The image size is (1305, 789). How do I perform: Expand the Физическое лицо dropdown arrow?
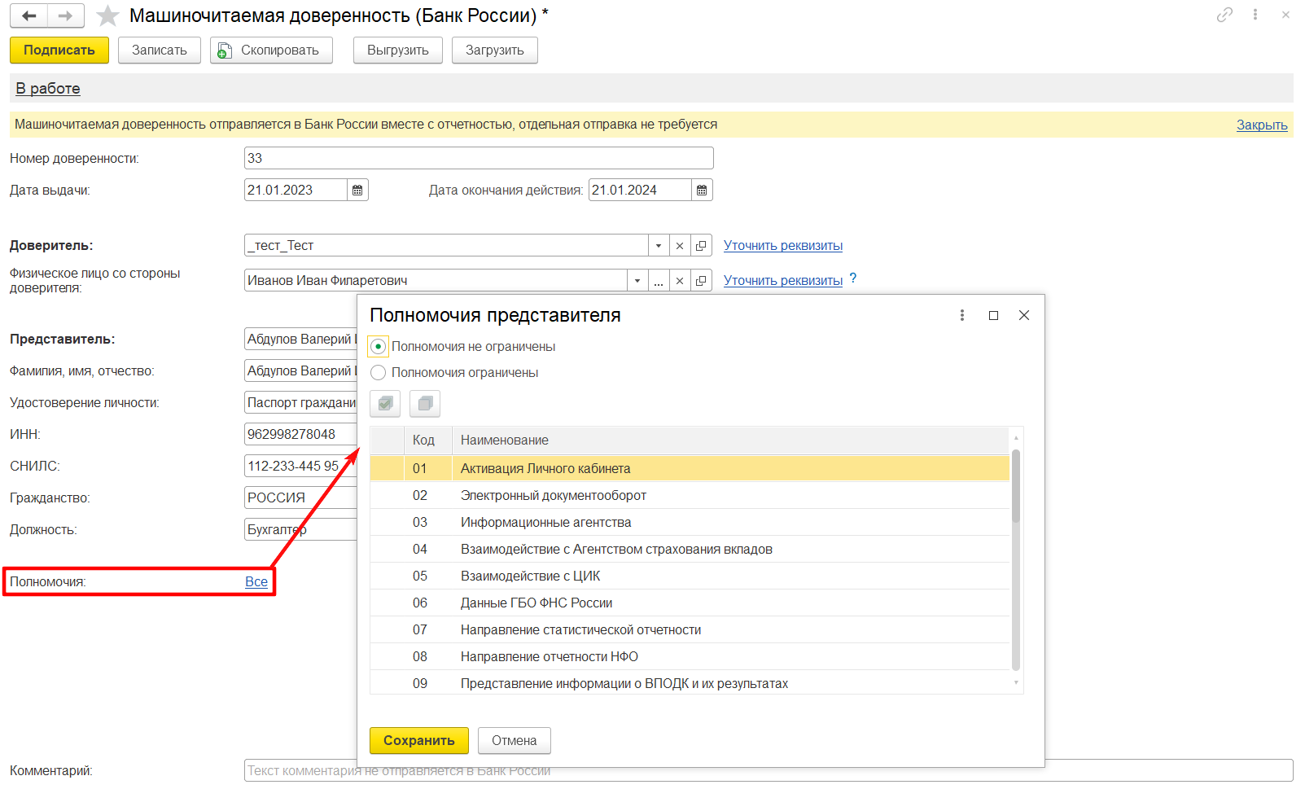pyautogui.click(x=637, y=281)
